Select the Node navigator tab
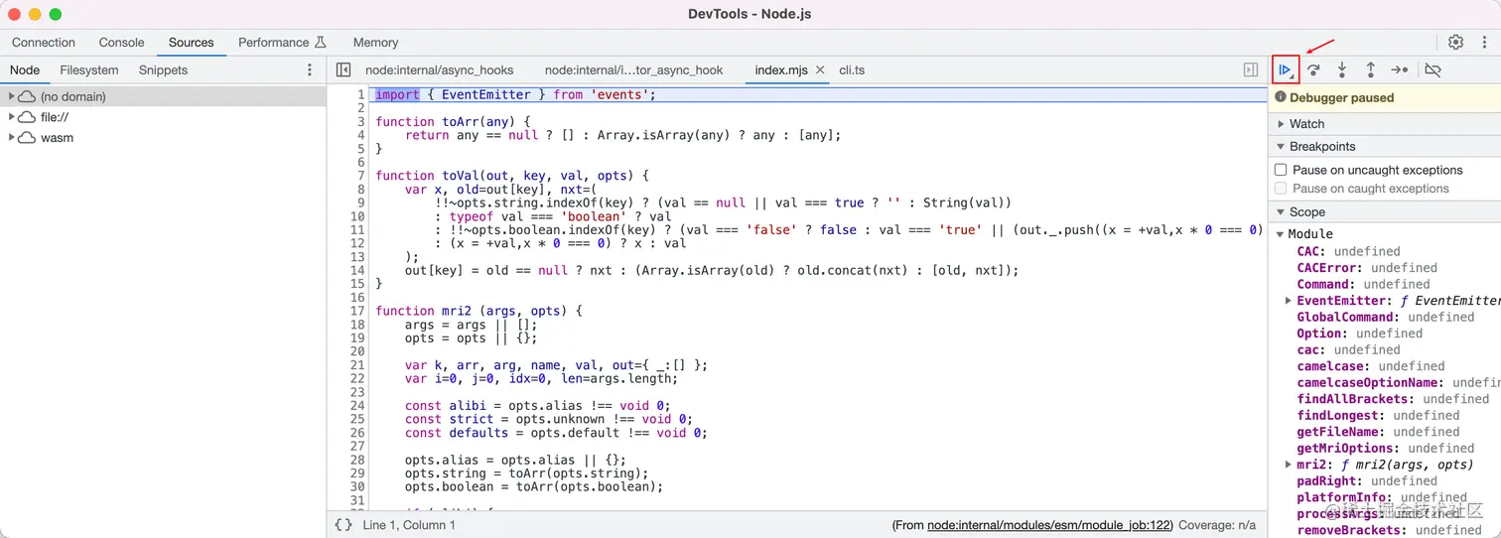The width and height of the screenshot is (1501, 538). [25, 69]
